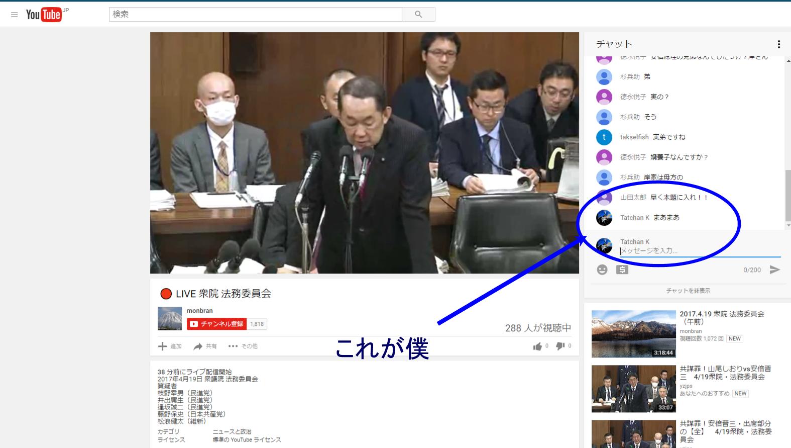Open the emoji picker in chat

602,270
